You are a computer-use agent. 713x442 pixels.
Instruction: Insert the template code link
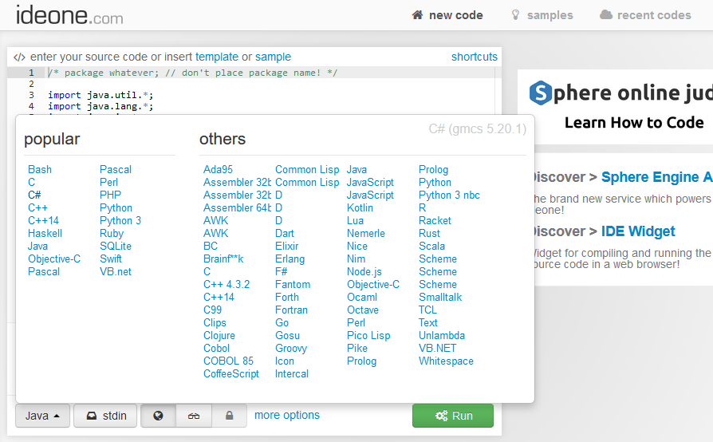click(x=217, y=57)
